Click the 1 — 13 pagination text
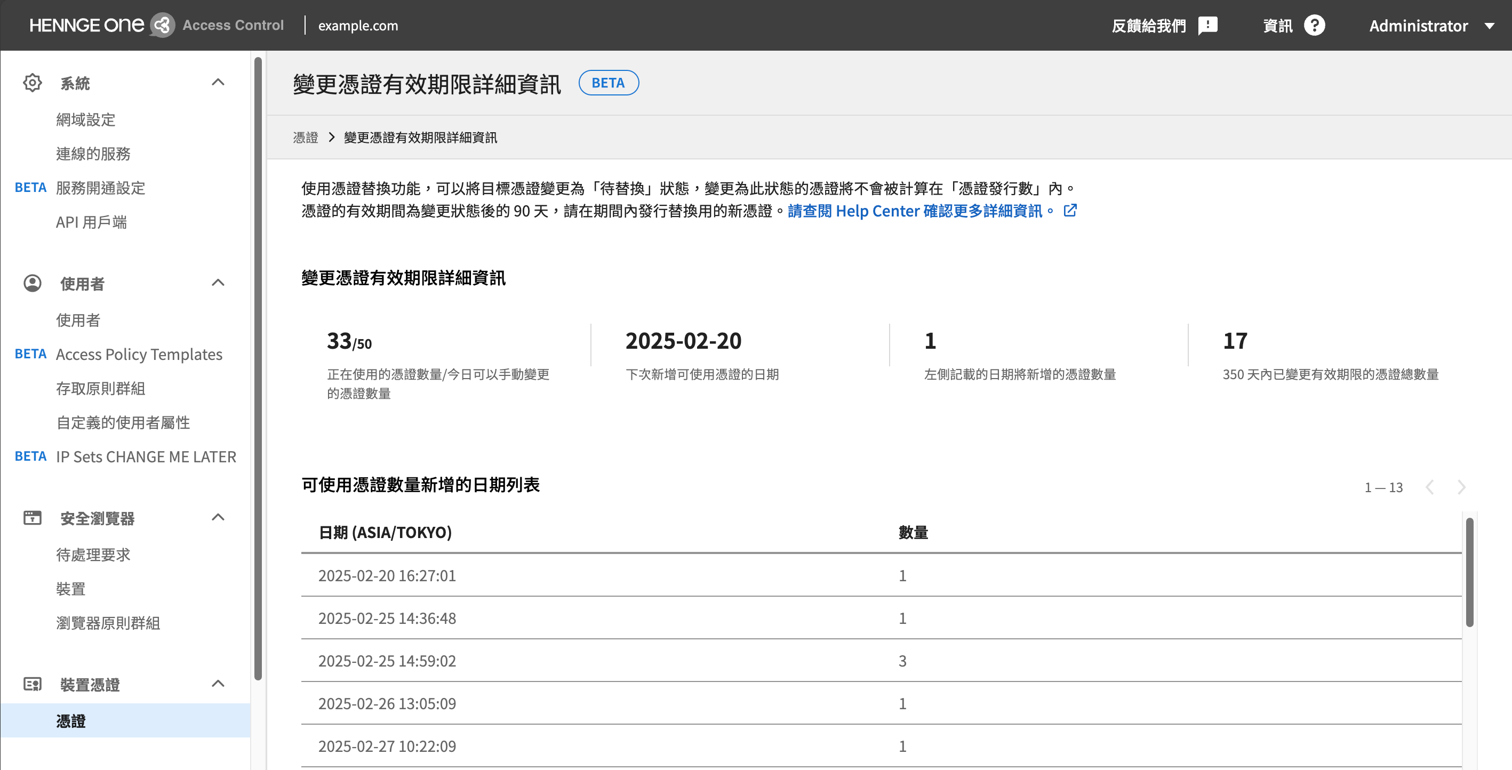This screenshot has width=1512, height=770. coord(1383,487)
